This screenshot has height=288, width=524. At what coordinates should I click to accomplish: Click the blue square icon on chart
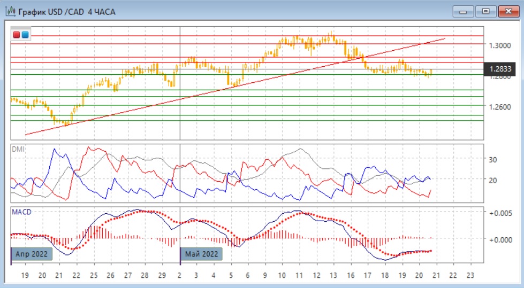25,35
